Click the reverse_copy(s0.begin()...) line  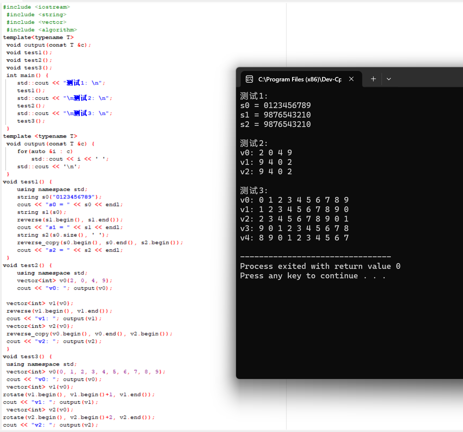coord(100,243)
